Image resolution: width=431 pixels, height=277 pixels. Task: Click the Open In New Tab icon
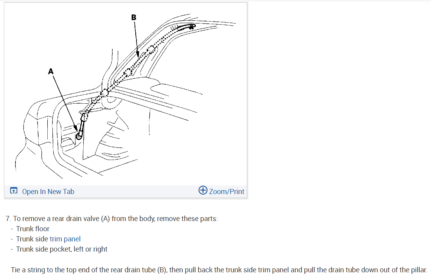point(13,191)
